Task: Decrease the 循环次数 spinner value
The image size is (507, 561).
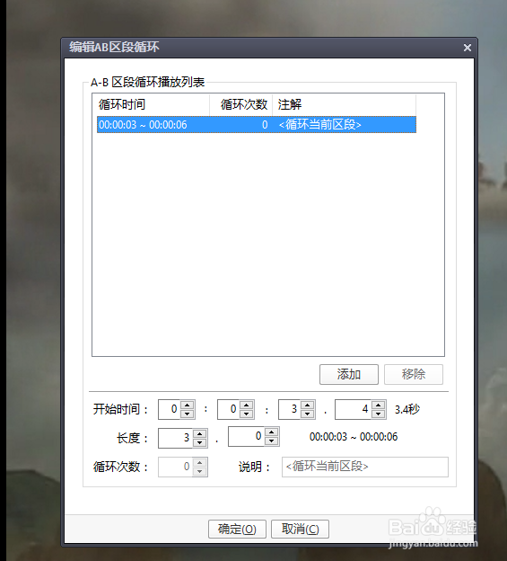Action: tap(199, 471)
